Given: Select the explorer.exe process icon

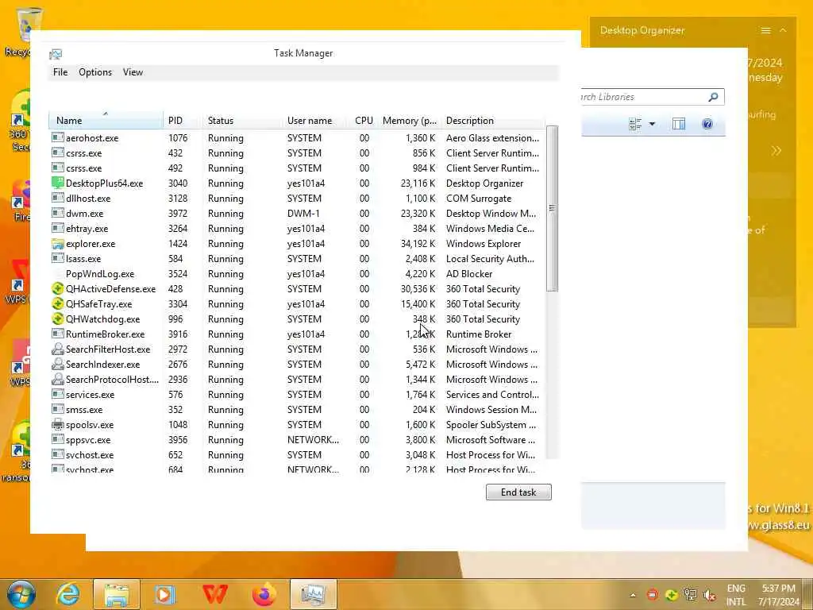Looking at the screenshot, I should [57, 243].
